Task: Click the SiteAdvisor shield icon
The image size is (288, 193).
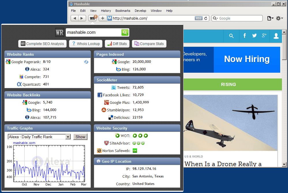Action: pos(106,143)
